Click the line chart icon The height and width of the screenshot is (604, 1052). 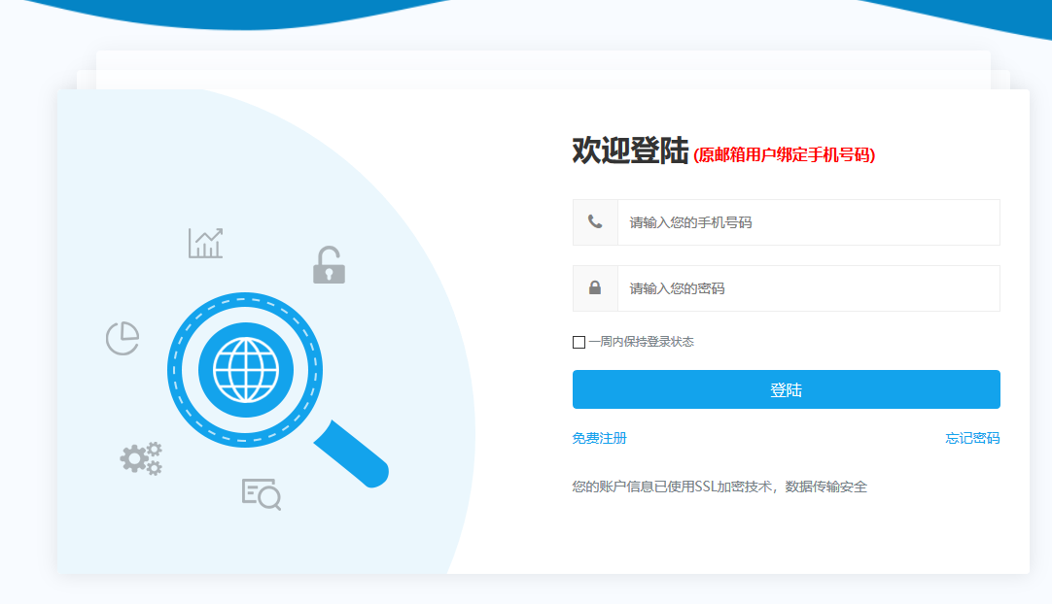[x=205, y=243]
